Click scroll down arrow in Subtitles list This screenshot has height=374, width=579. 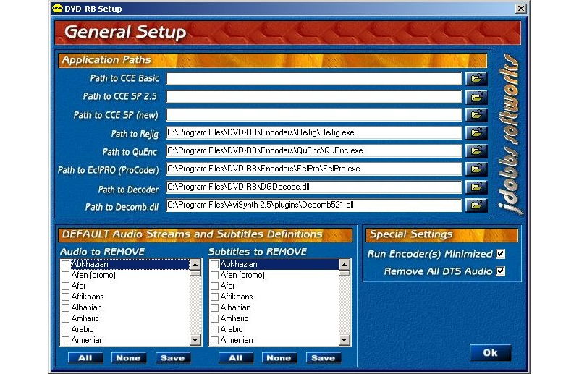pyautogui.click(x=345, y=340)
